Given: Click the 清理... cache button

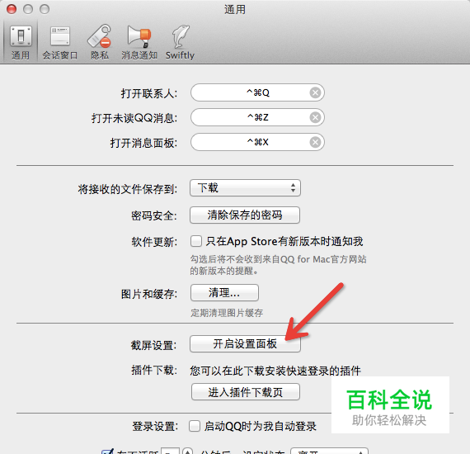Looking at the screenshot, I should pyautogui.click(x=224, y=292).
